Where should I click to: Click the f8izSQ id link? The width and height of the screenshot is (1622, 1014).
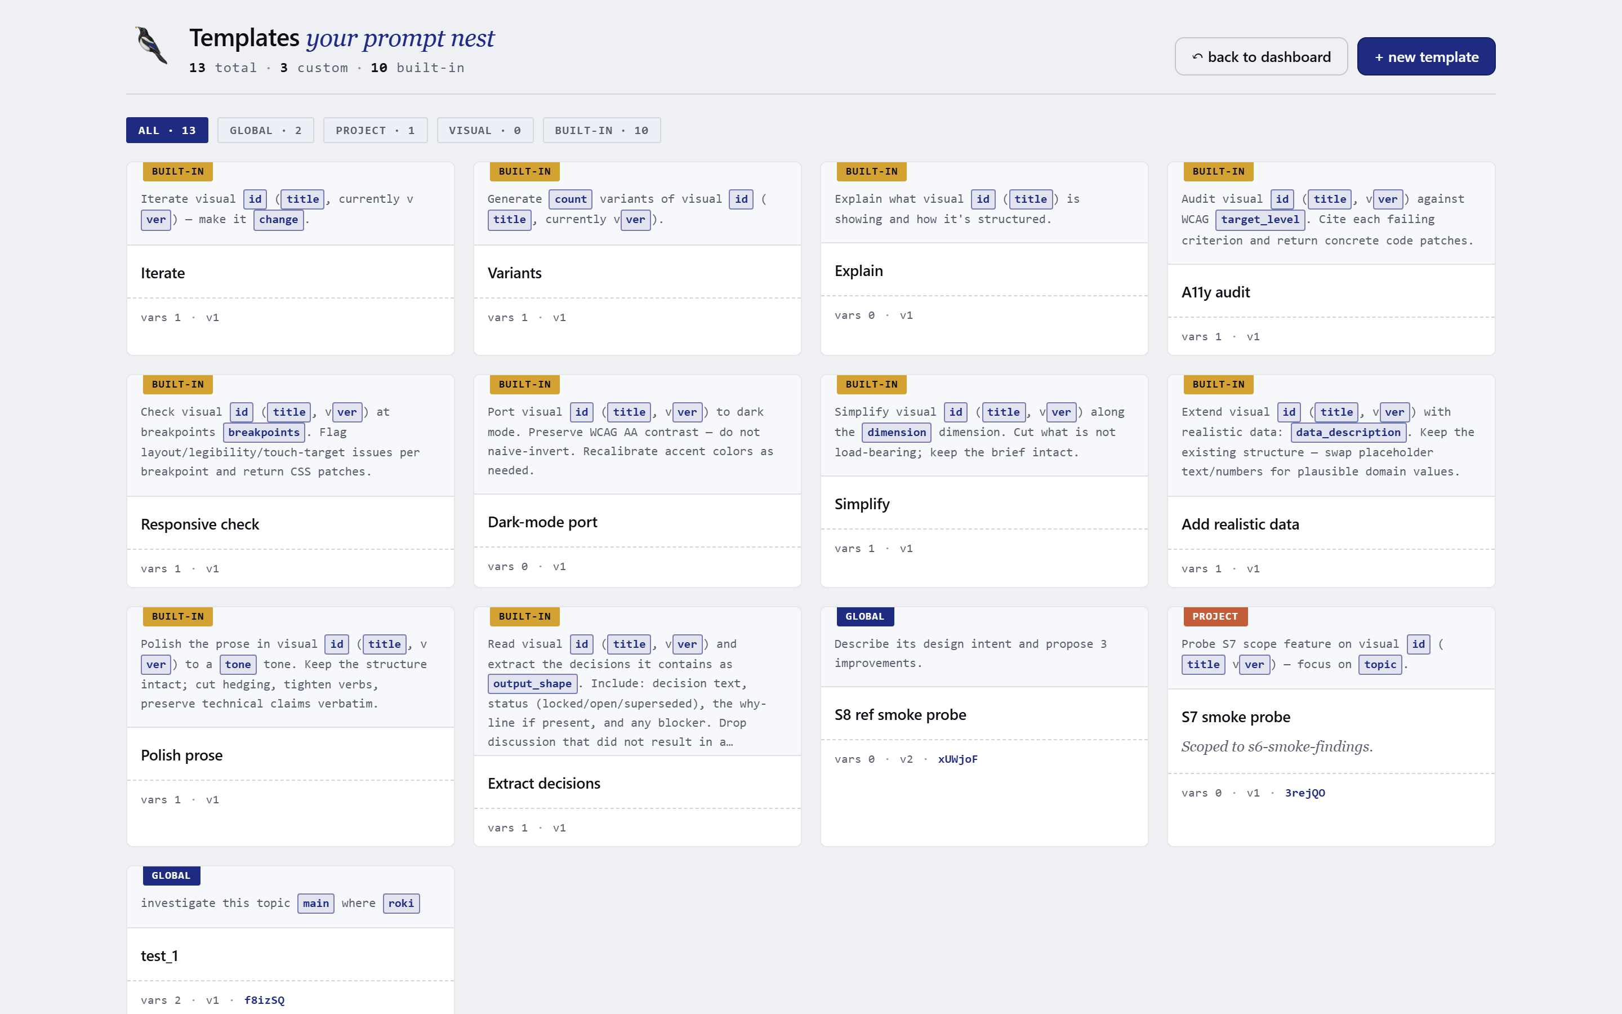[264, 1000]
